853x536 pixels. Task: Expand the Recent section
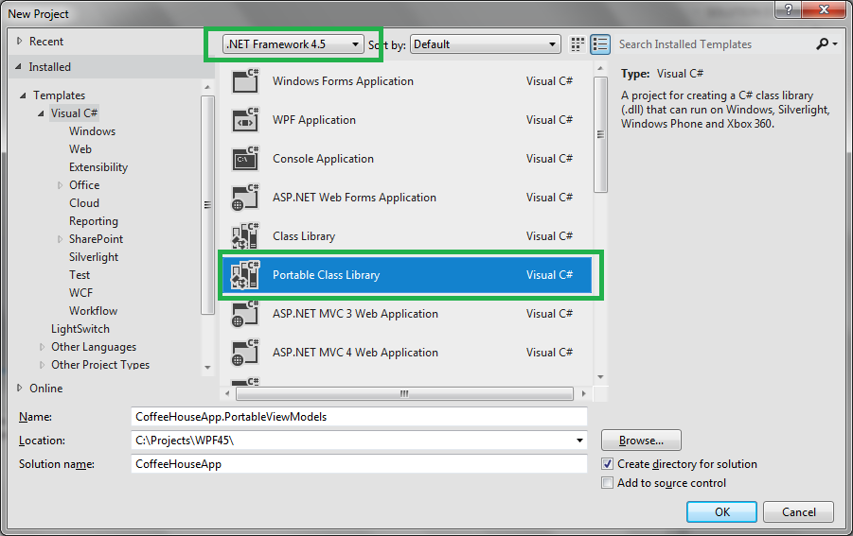(x=20, y=42)
